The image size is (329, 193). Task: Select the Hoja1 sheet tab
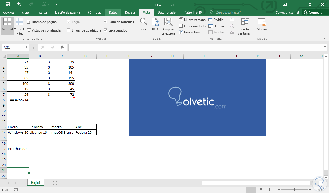click(36, 183)
